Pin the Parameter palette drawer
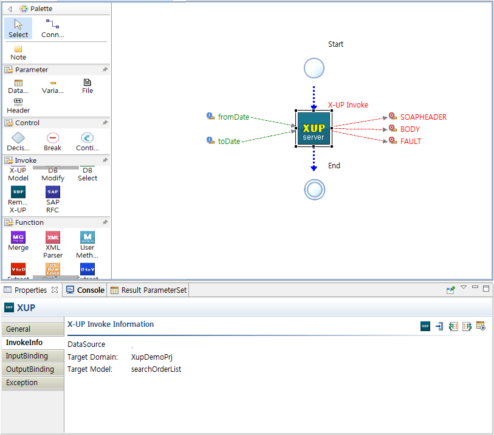Image resolution: width=494 pixels, height=435 pixels. click(105, 70)
